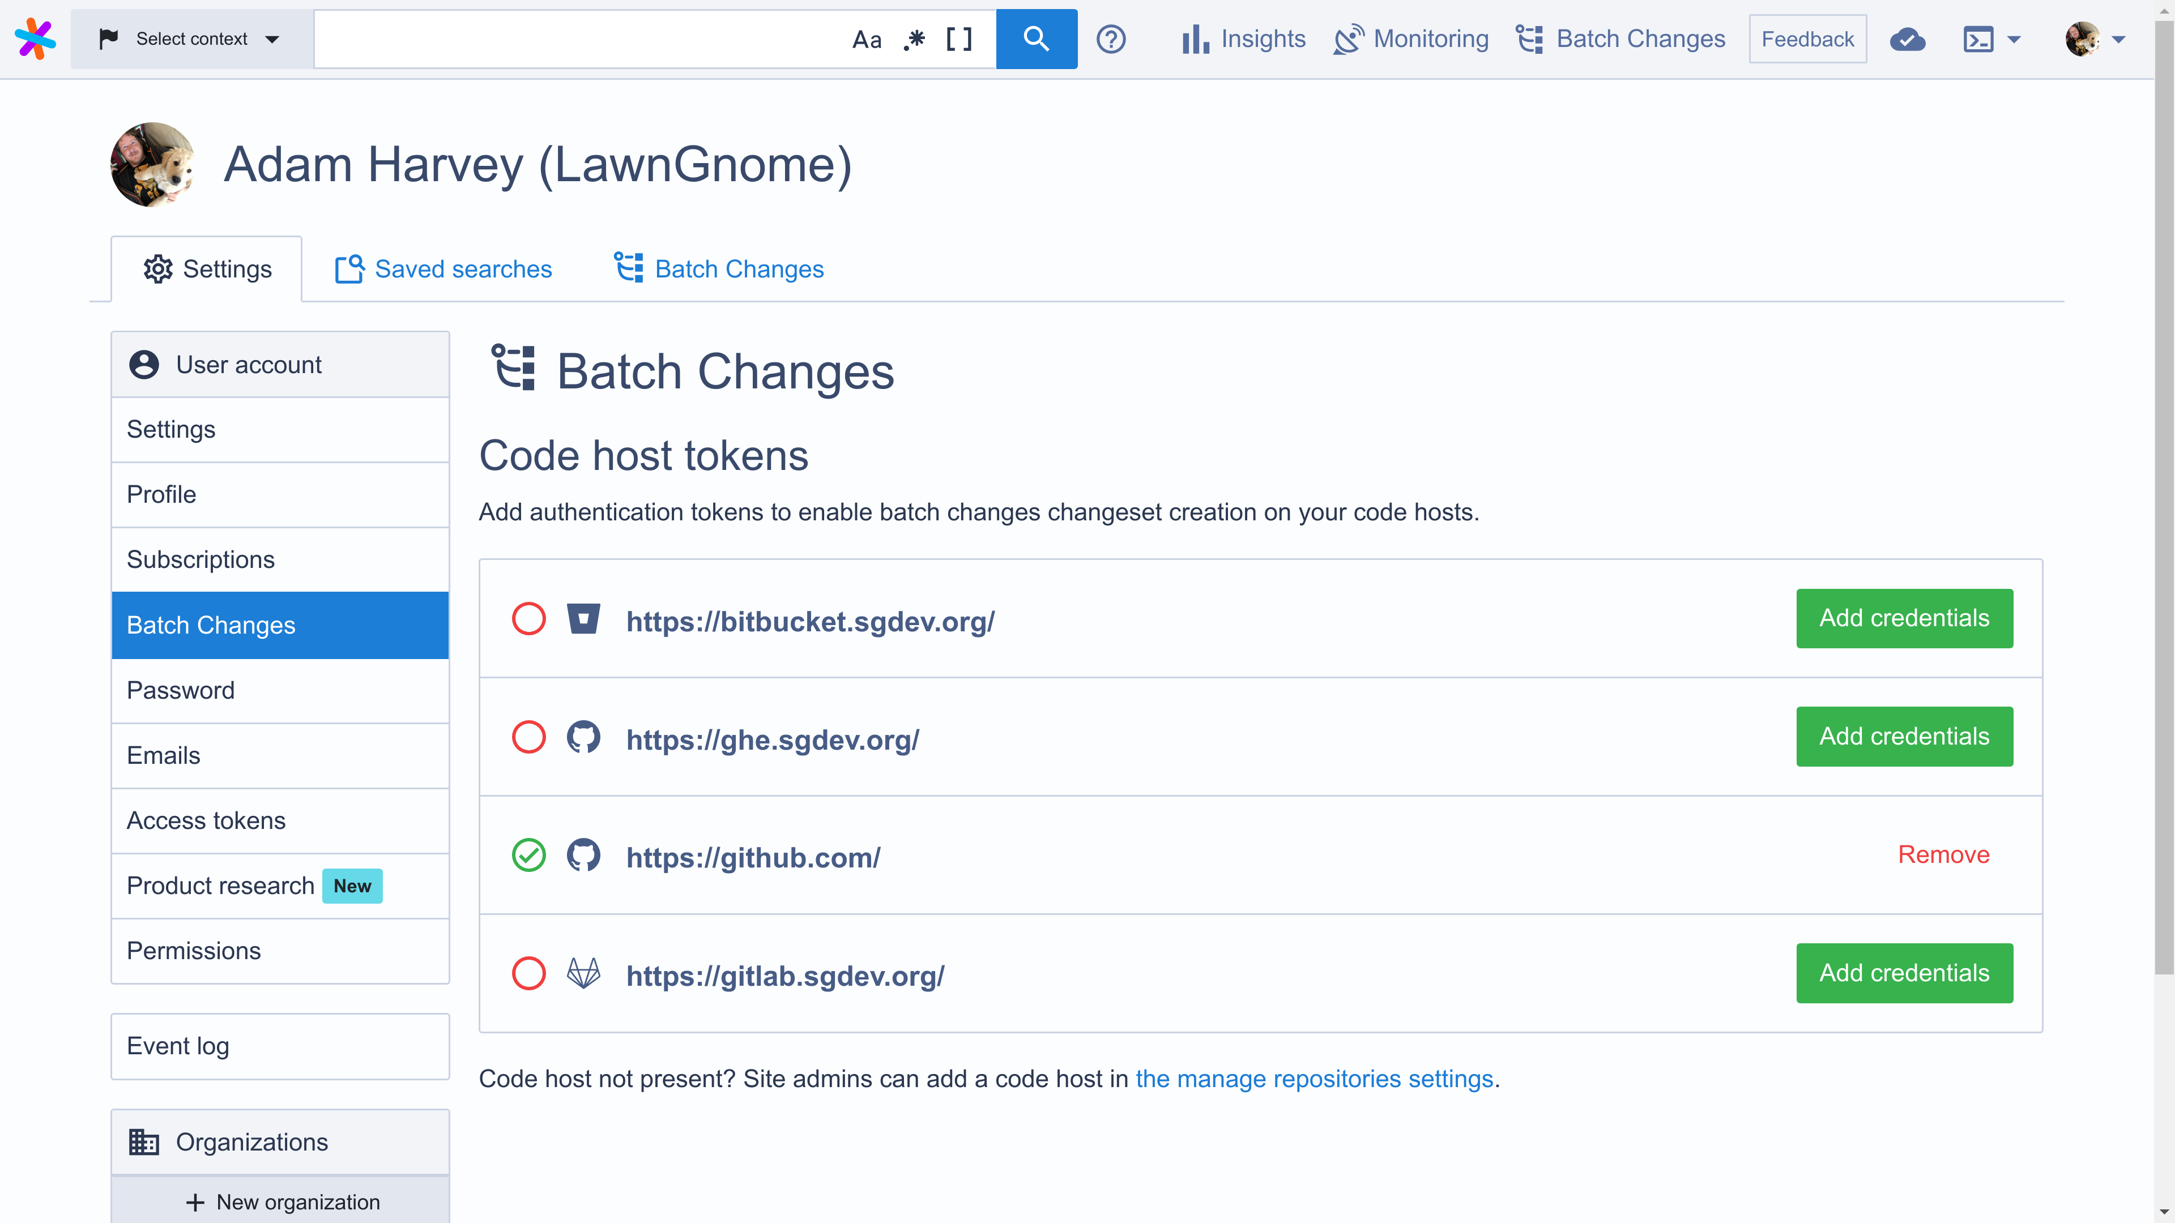
Task: Click the Batch Changes heading icon
Action: pyautogui.click(x=513, y=367)
